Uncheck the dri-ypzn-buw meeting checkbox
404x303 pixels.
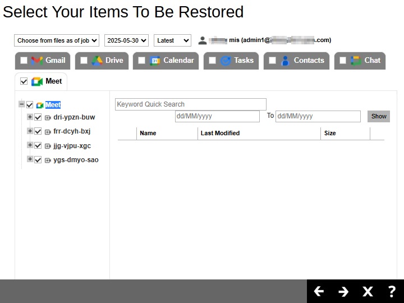click(38, 117)
